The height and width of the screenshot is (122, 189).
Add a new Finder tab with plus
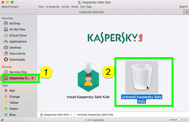point(186,12)
